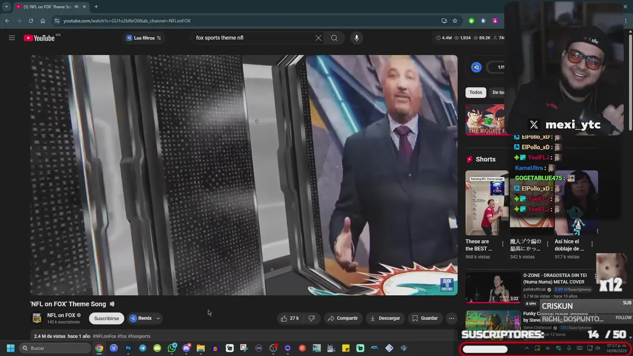This screenshot has height=356, width=633.
Task: Open the O-ZONE - DRAGOSTEA DIN TEI title
Action: [555, 278]
